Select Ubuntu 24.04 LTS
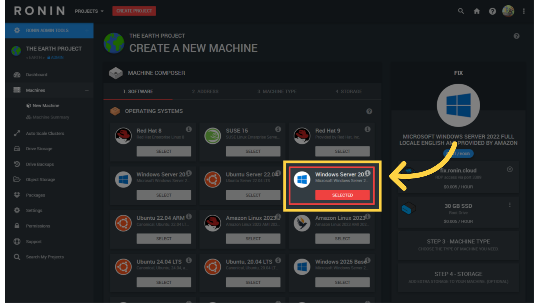The width and height of the screenshot is (539, 303). tap(164, 282)
